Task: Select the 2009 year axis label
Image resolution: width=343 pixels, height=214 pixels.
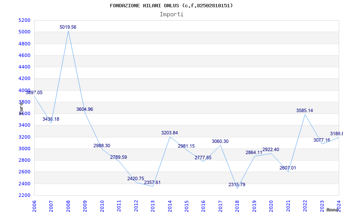Action: pos(85,206)
